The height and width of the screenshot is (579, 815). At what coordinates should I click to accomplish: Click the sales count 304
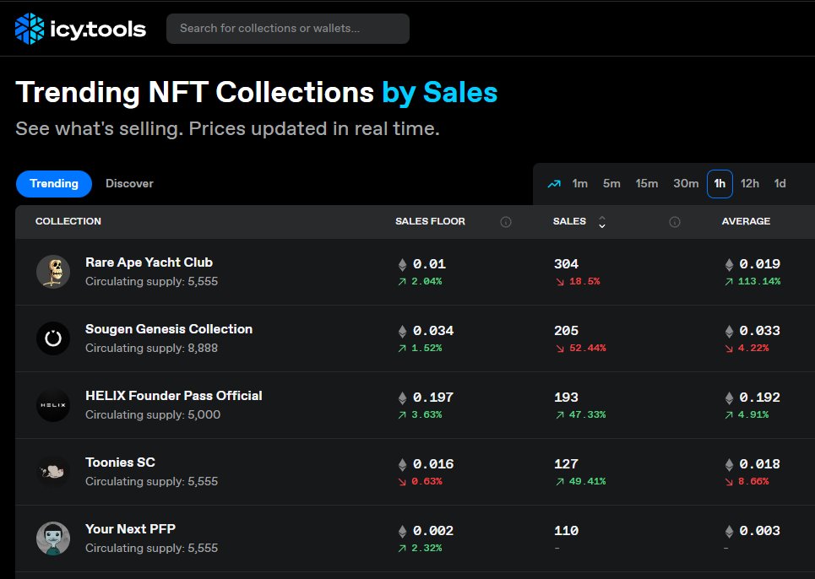point(566,264)
